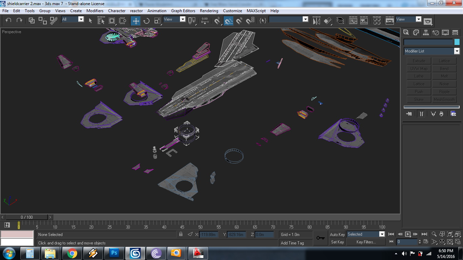Click the time slider showing 0 / 100

pos(27,217)
